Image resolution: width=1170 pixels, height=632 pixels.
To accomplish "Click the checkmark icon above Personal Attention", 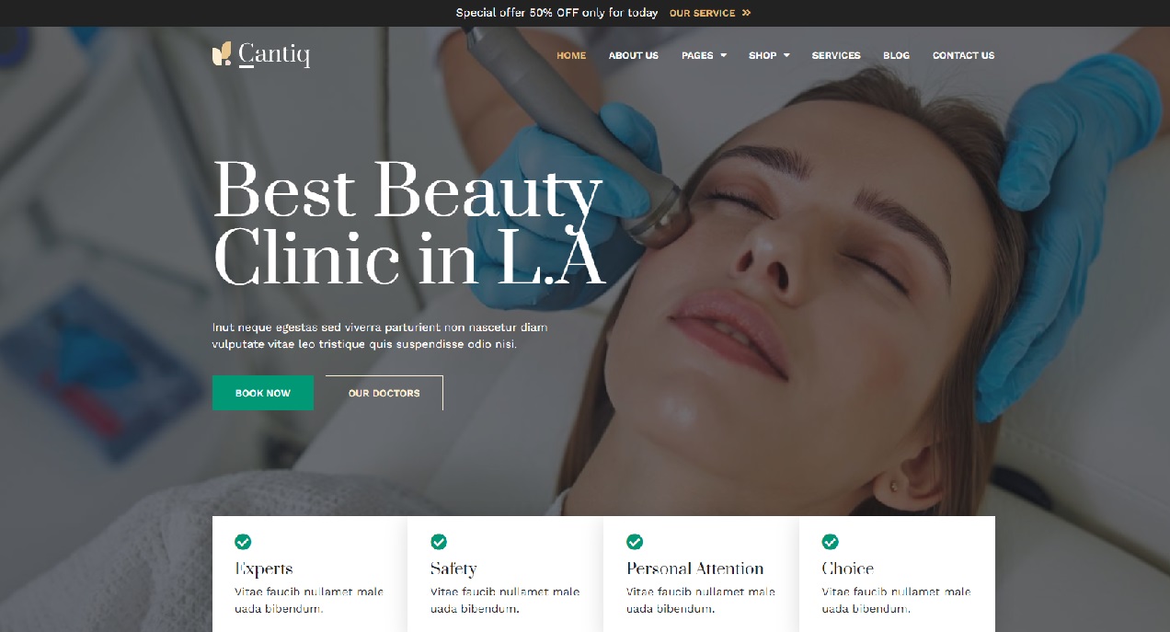I will pos(635,542).
